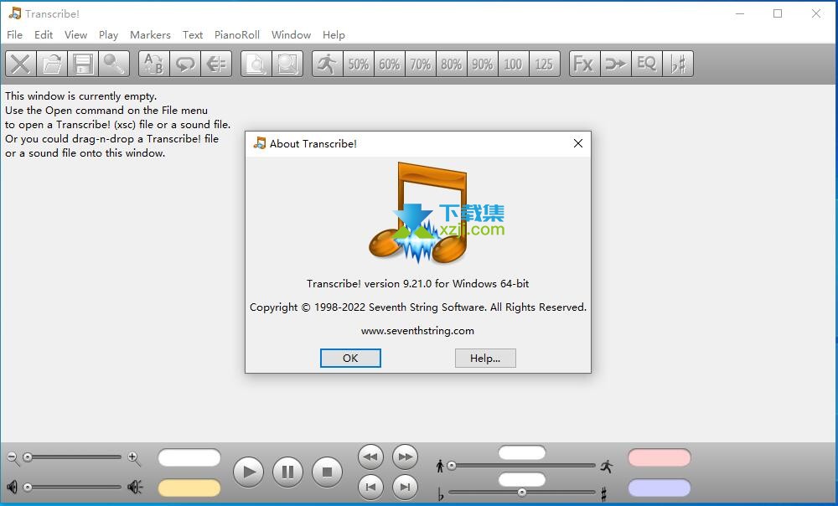Click the zoom in magnifier icon
Viewport: 838px width, 506px height.
134,458
